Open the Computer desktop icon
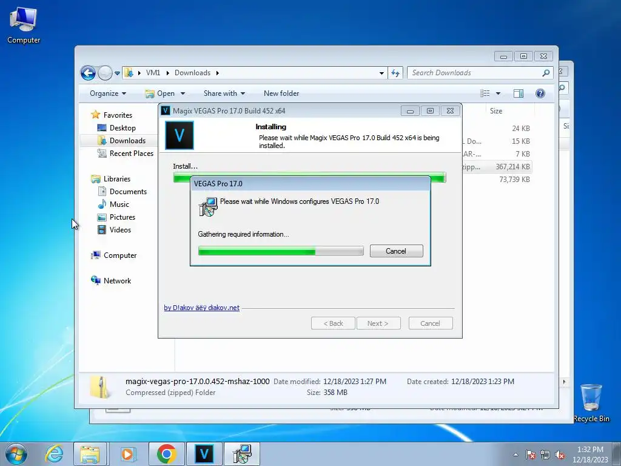The height and width of the screenshot is (466, 621). coord(24,25)
